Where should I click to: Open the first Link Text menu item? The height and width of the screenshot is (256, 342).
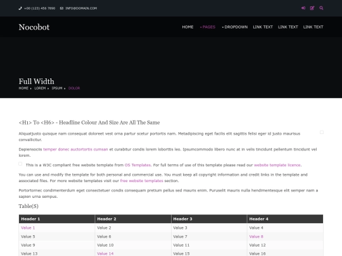point(263,27)
